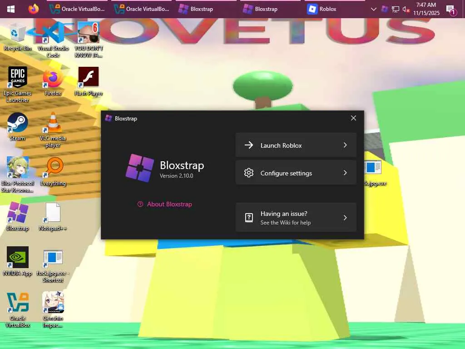Click the Windows Start button
Image resolution: width=465 pixels, height=349 pixels.
point(11,9)
